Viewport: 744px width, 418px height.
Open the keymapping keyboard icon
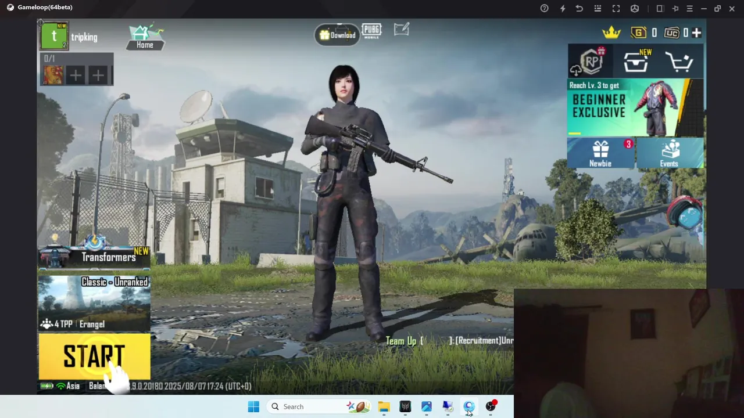pyautogui.click(x=598, y=8)
